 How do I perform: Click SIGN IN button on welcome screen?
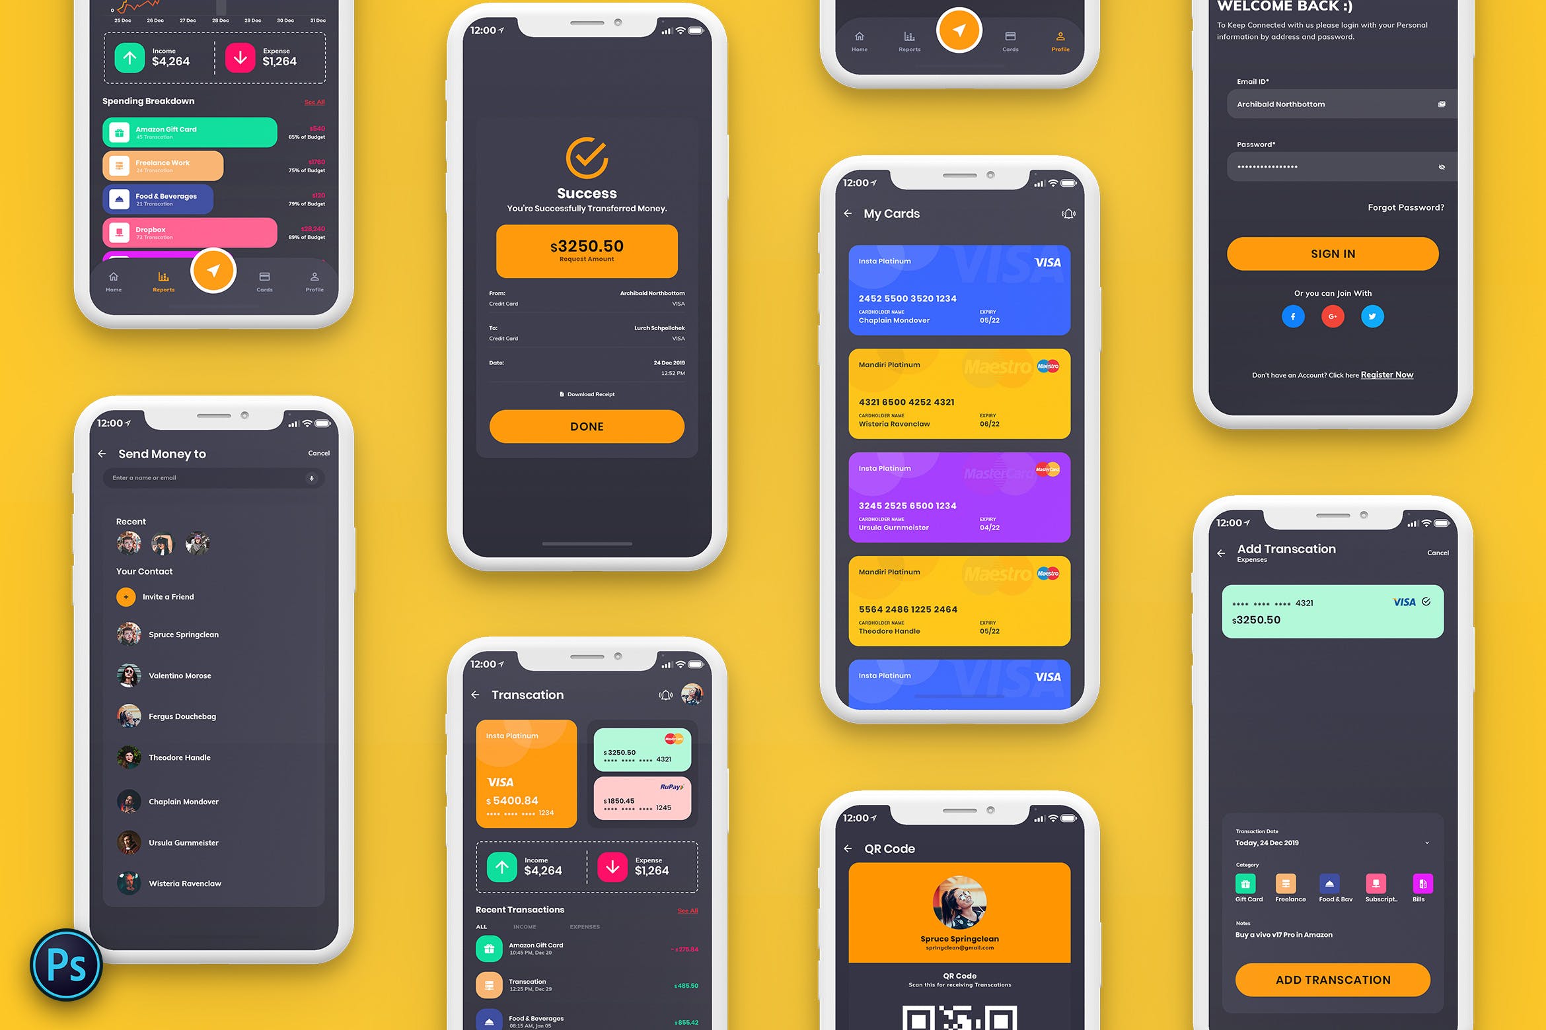pyautogui.click(x=1332, y=253)
